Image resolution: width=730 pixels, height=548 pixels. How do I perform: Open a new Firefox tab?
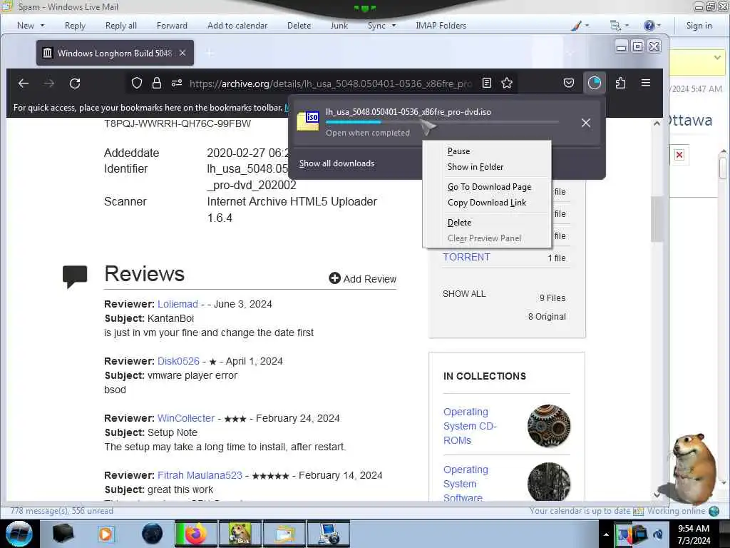(210, 53)
